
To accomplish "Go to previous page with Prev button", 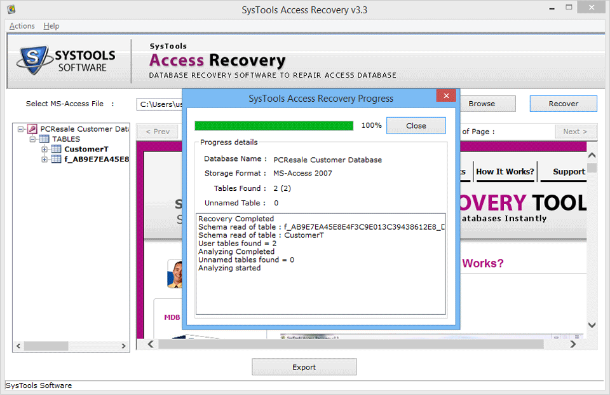I will [158, 132].
